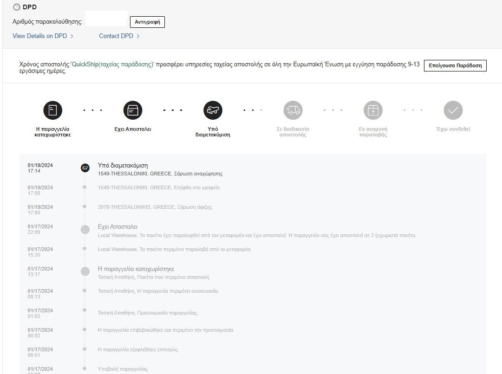Click the box icon beside Εχει Αποσταλει timeline entry

[85, 229]
